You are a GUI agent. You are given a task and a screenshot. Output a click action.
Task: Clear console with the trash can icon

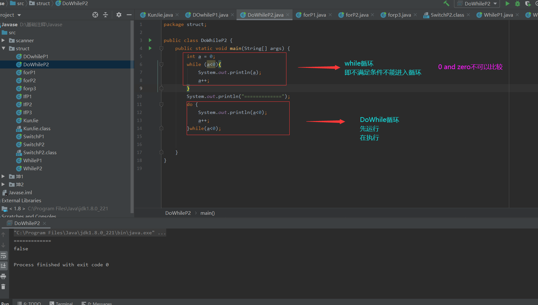pyautogui.click(x=4, y=286)
